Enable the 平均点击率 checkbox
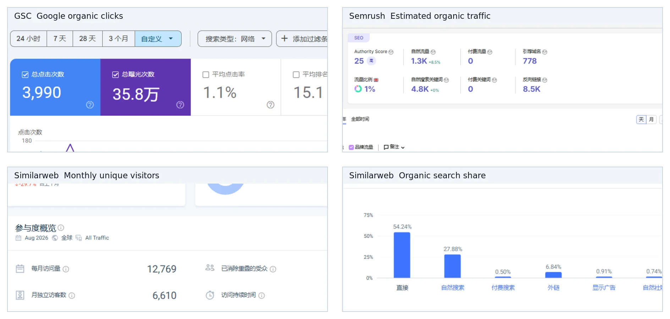The width and height of the screenshot is (670, 319). pyautogui.click(x=206, y=74)
